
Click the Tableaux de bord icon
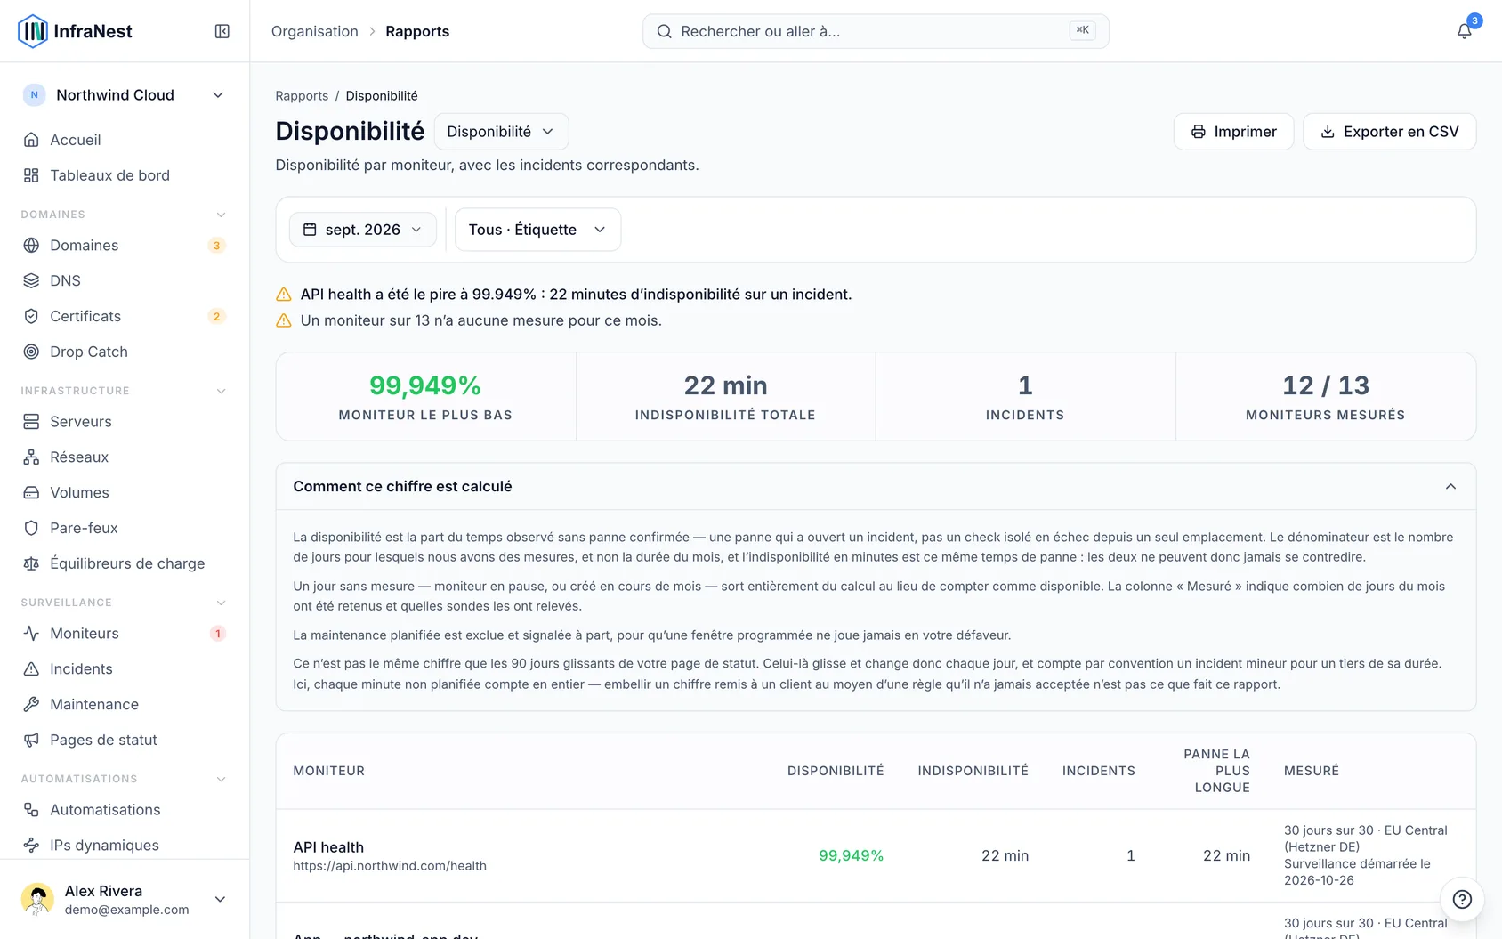click(31, 175)
